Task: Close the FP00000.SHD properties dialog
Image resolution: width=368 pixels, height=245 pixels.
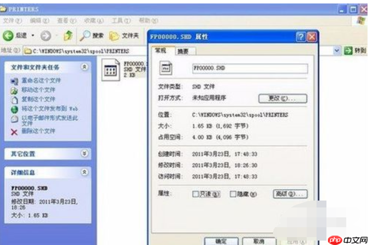Action: coord(312,37)
